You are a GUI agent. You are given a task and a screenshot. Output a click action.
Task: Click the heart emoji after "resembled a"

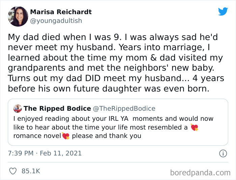point(194,127)
